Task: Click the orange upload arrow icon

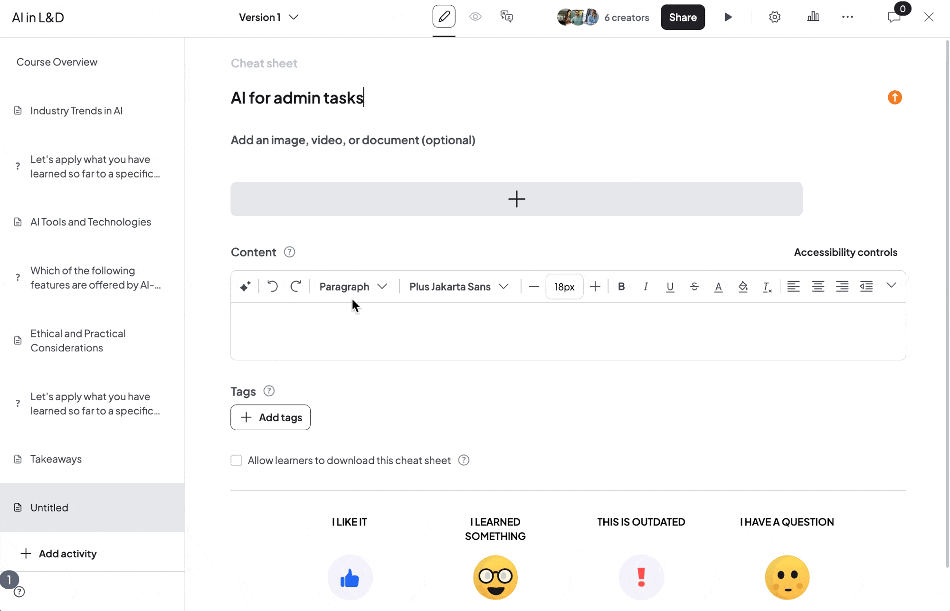Action: point(895,97)
